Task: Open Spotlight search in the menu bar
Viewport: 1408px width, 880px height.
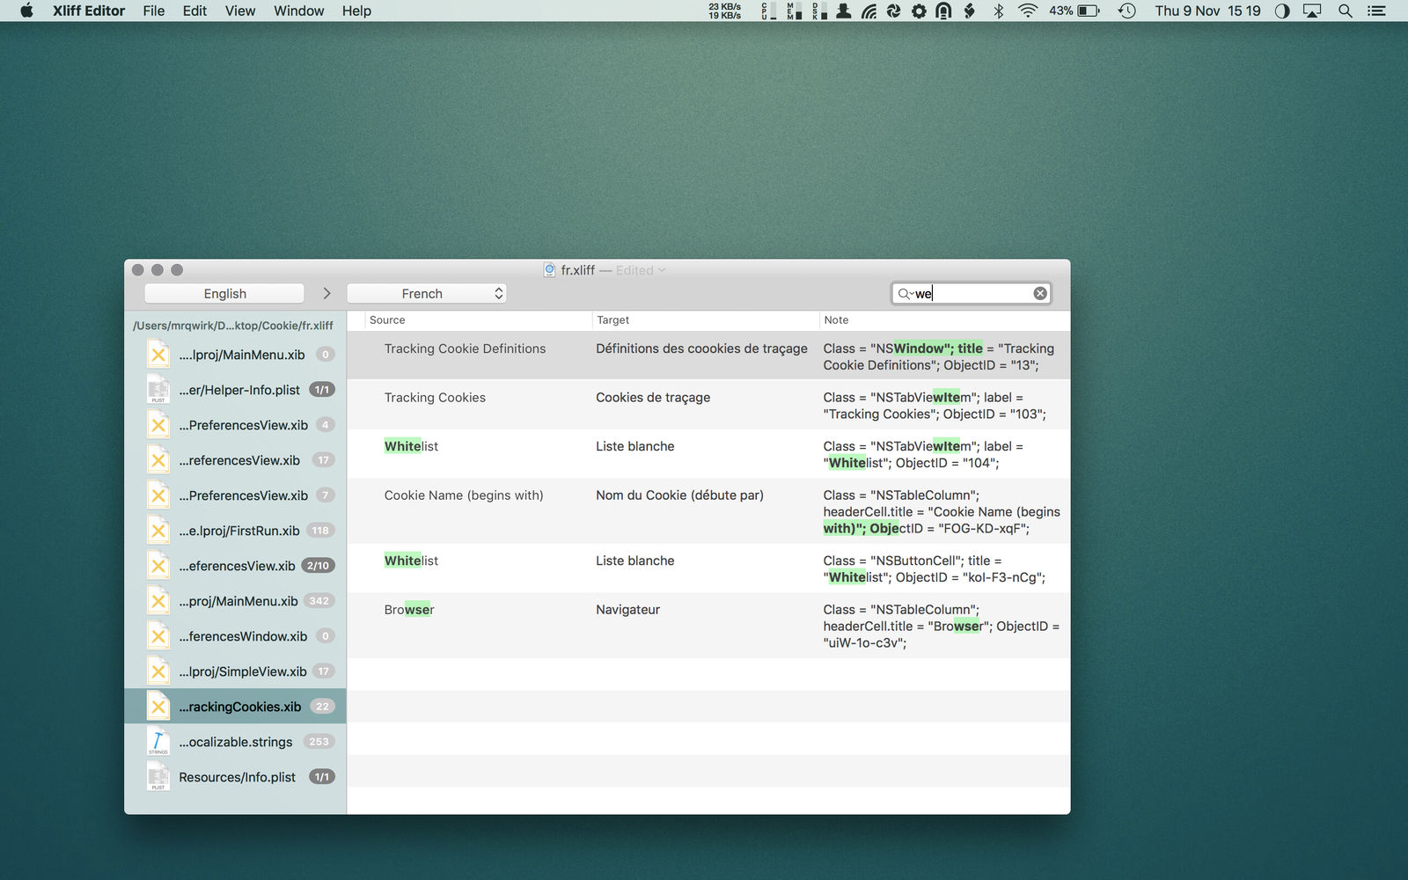Action: [1345, 11]
